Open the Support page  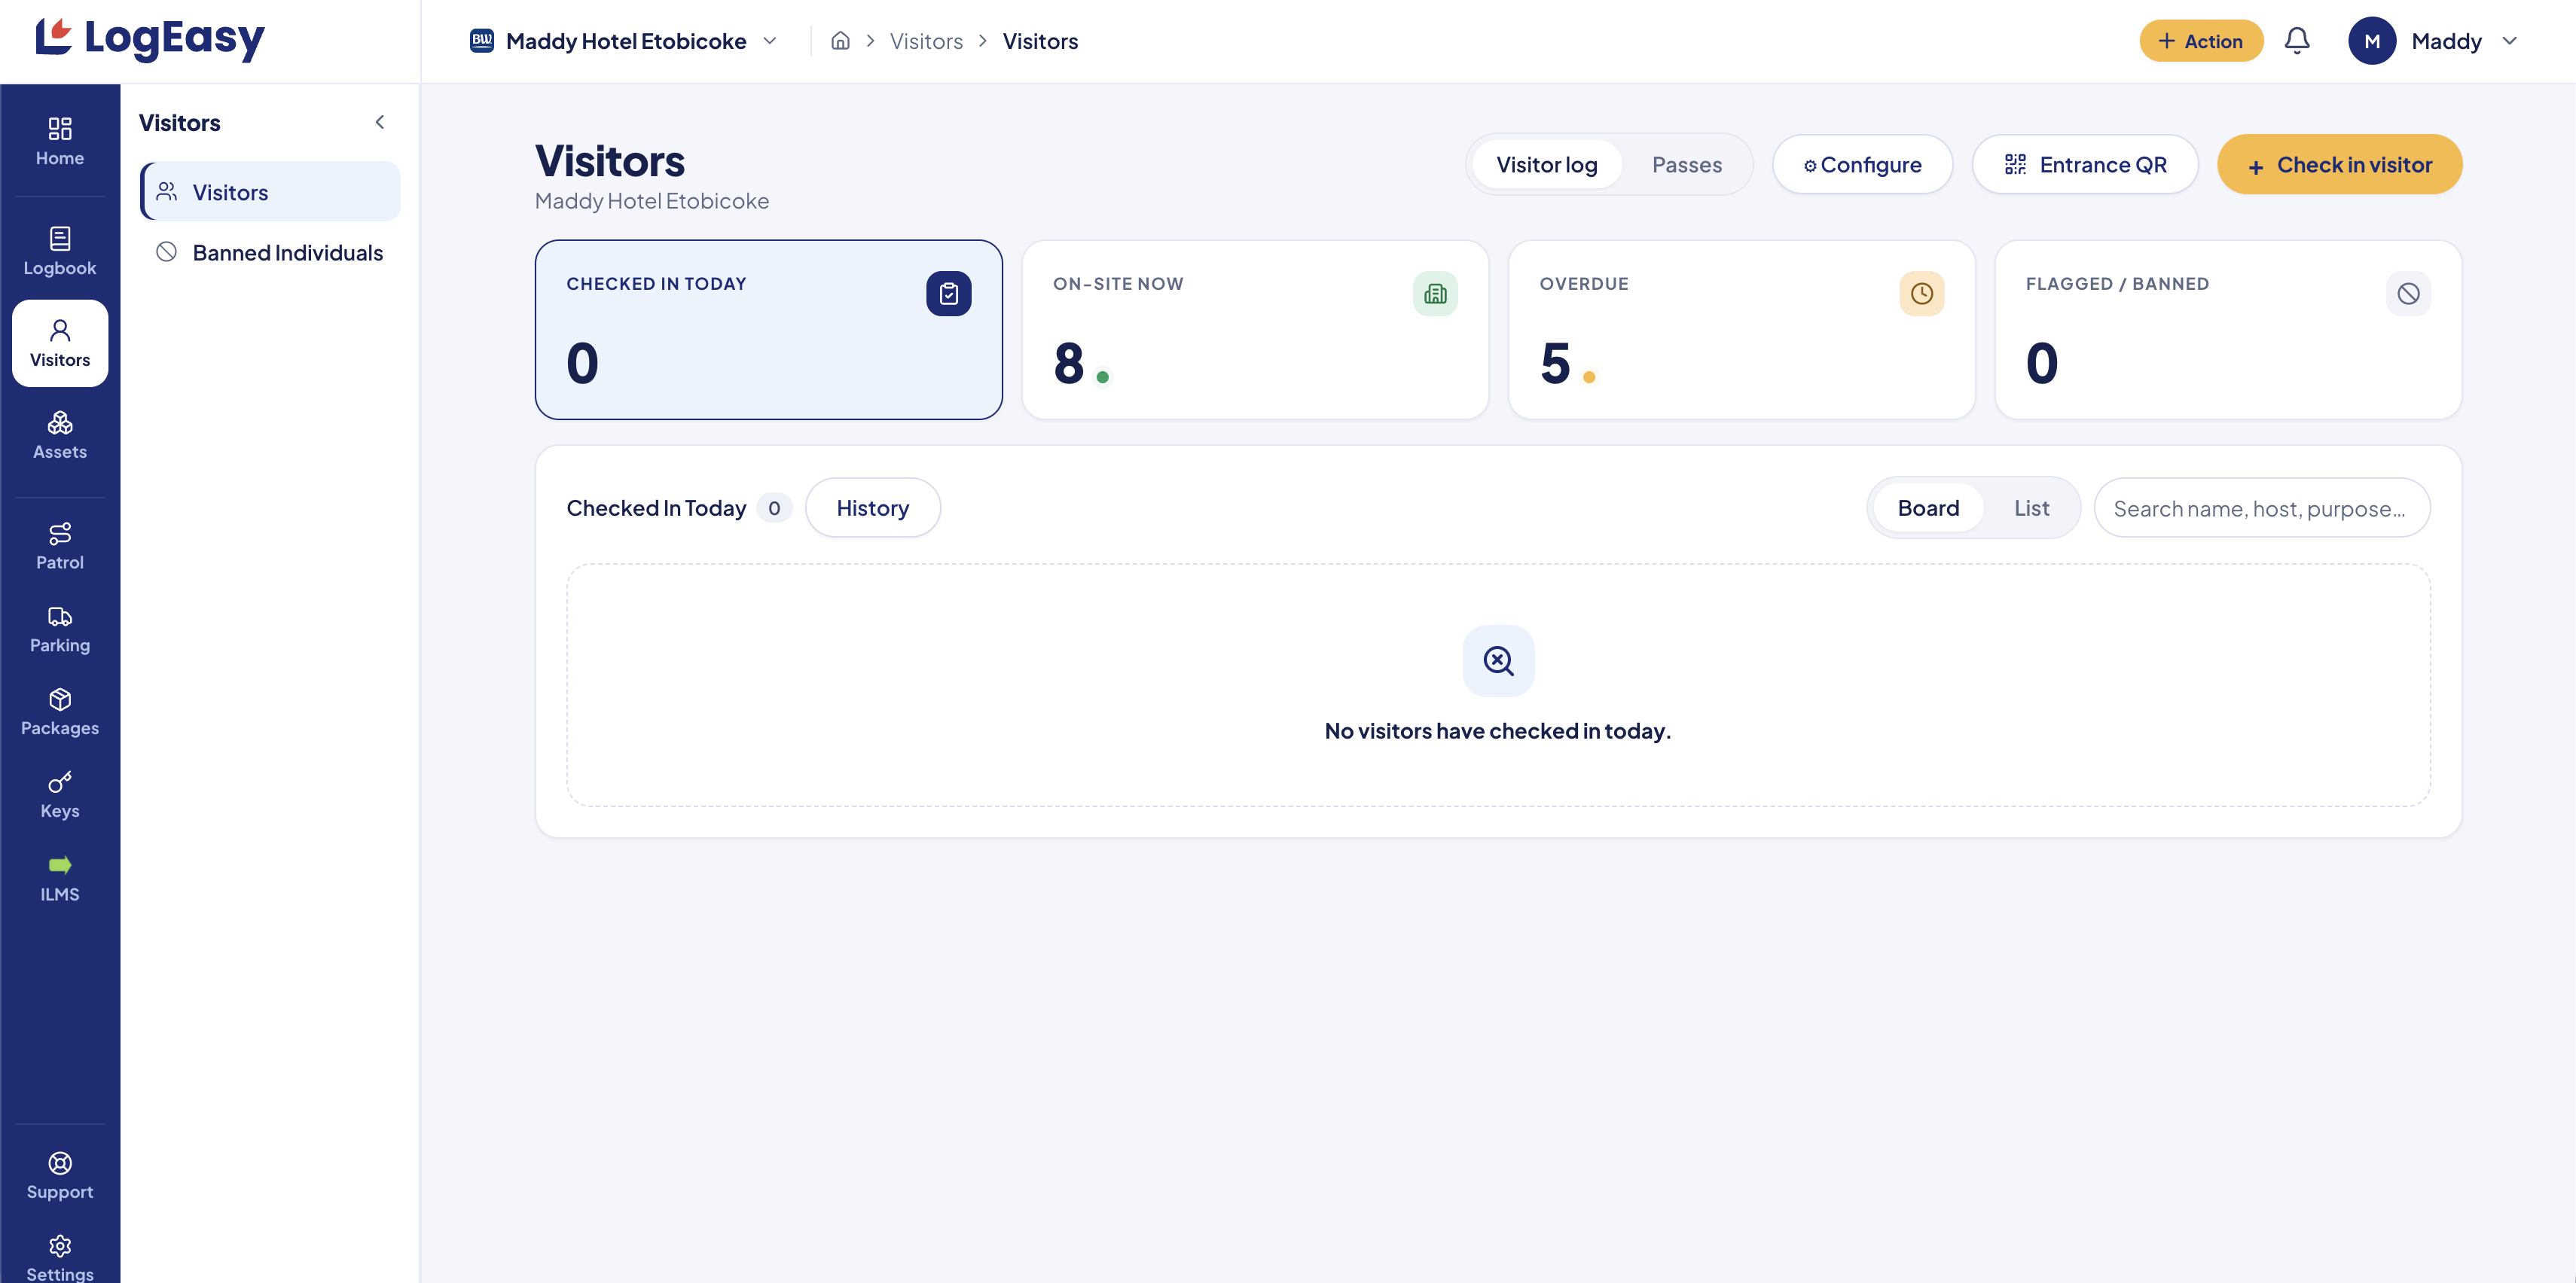click(60, 1175)
